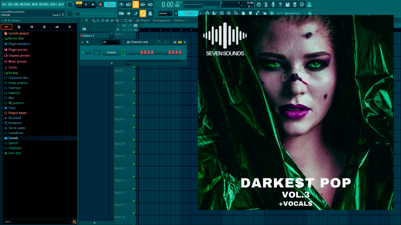The height and width of the screenshot is (225, 401).
Task: Open the User data folder
Action: point(15,153)
